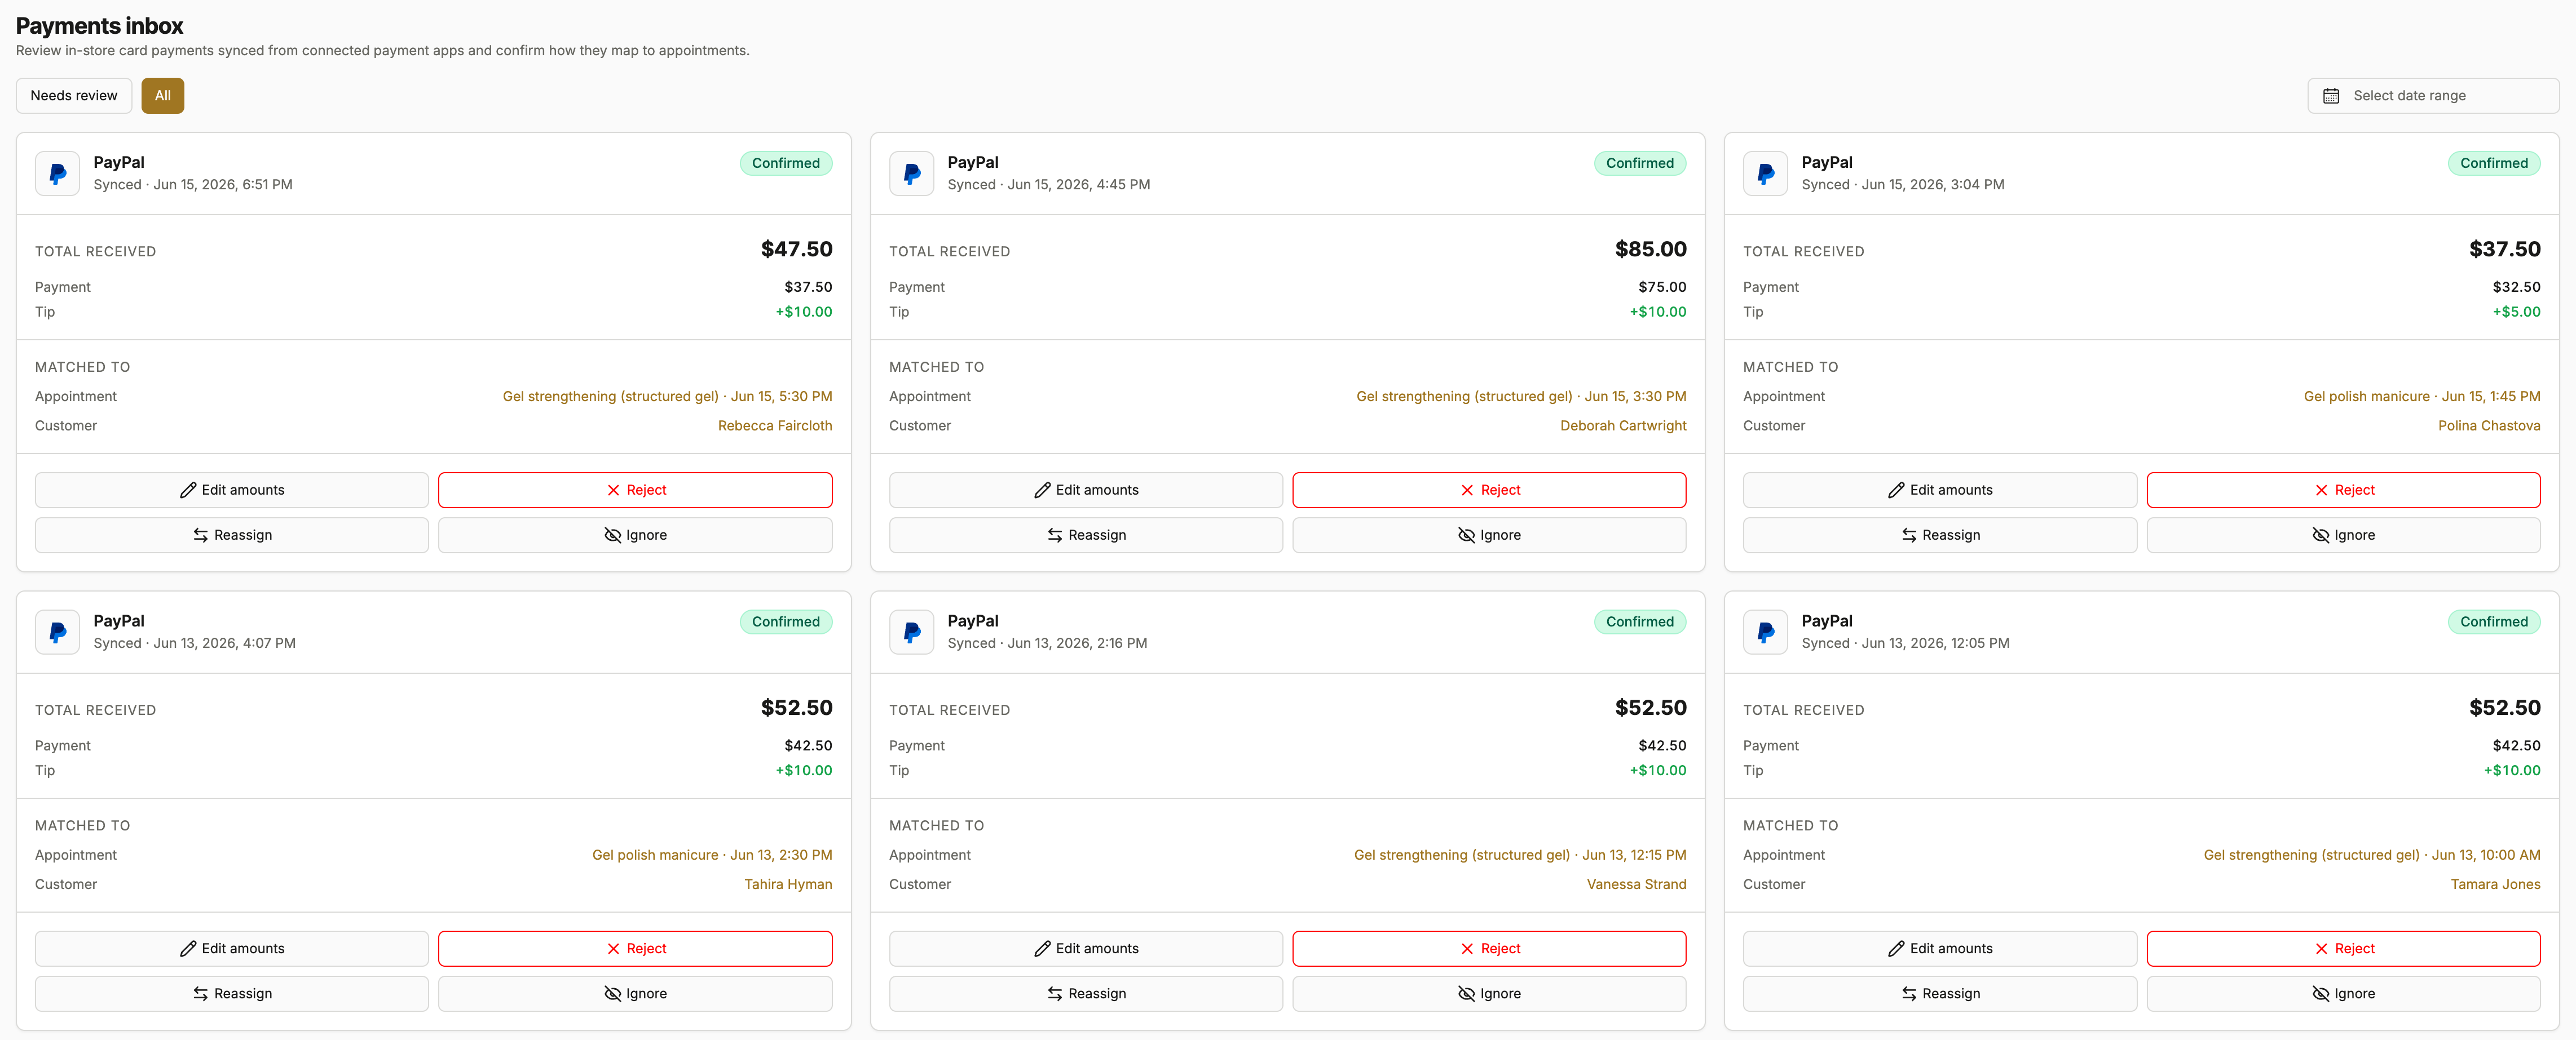The image size is (2576, 1040).
Task: Click PayPal logo on Vanessa Strand payment card
Action: [912, 632]
